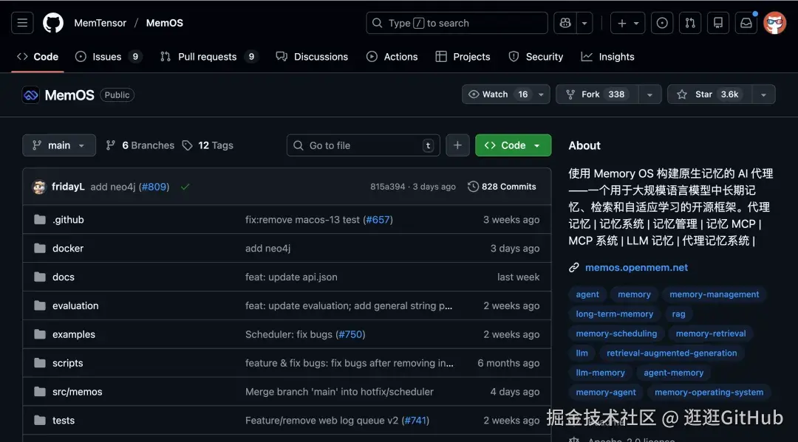Go to GitHub homepage via Octocat logo
Image resolution: width=798 pixels, height=442 pixels.
pyautogui.click(x=53, y=23)
